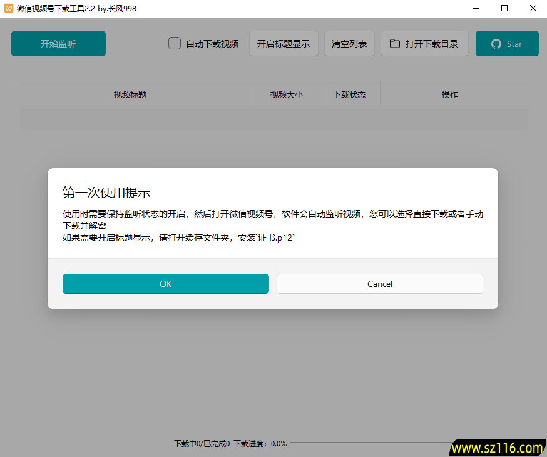Viewport: 547px width, 457px height.
Task: Click the www.sz116.com watermark
Action: pyautogui.click(x=497, y=448)
